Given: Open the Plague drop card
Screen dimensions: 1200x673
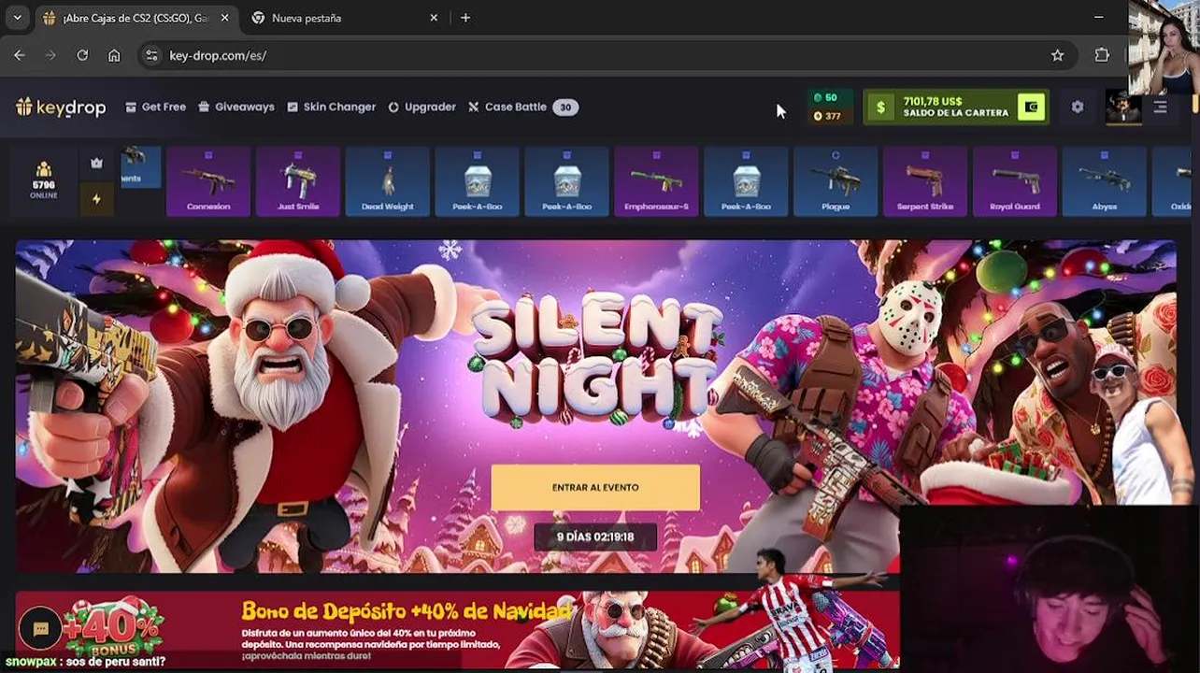Looking at the screenshot, I should [836, 181].
